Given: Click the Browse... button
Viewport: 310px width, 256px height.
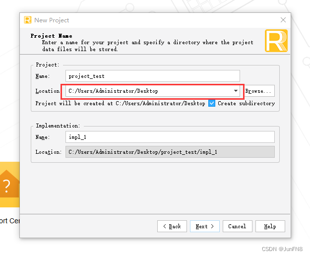Looking at the screenshot, I should (x=259, y=91).
